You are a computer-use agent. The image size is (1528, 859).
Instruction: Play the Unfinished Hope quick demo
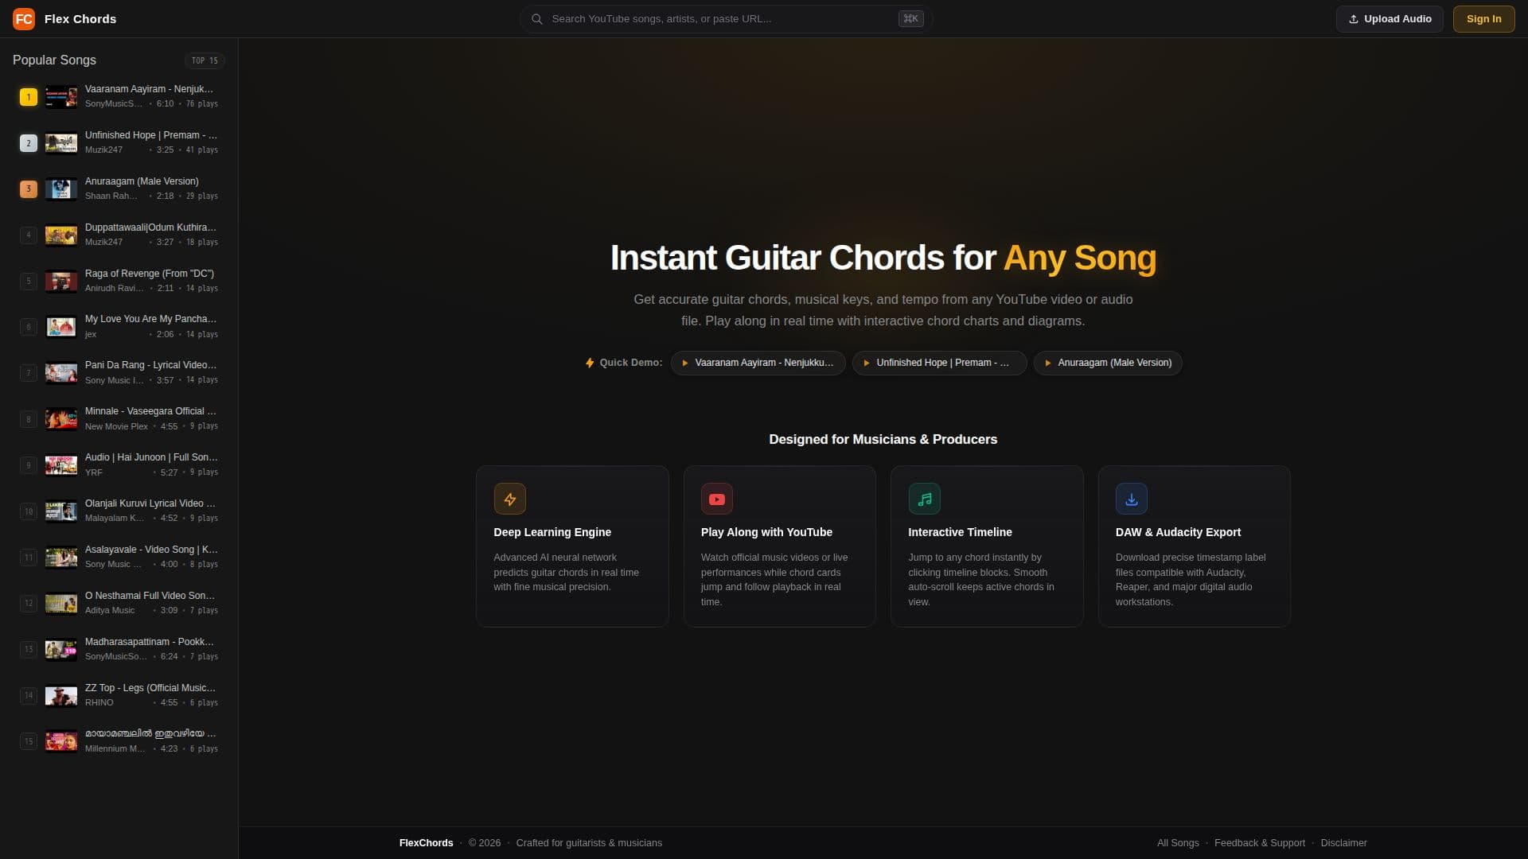pos(939,363)
